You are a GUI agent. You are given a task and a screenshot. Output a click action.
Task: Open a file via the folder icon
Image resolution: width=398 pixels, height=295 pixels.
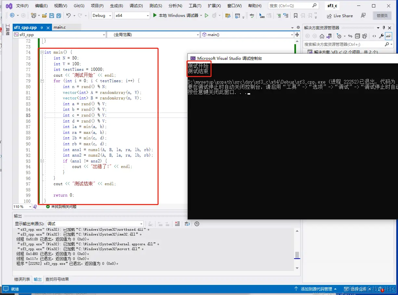44,16
